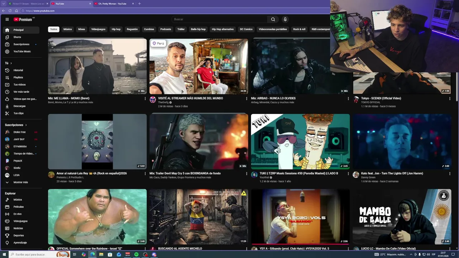Open Videojuegos under Explorar in sidebar
This screenshot has width=459, height=258.
coord(22,221)
